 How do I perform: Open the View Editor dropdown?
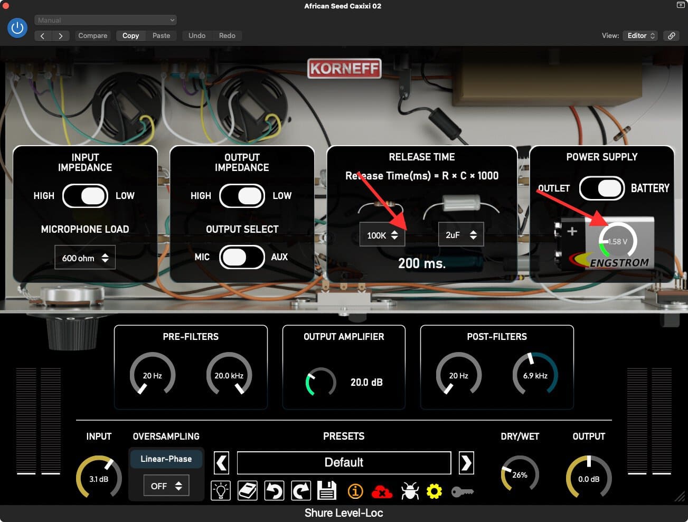click(640, 35)
